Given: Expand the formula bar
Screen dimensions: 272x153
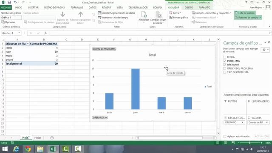Looking at the screenshot, I should coord(269,33).
